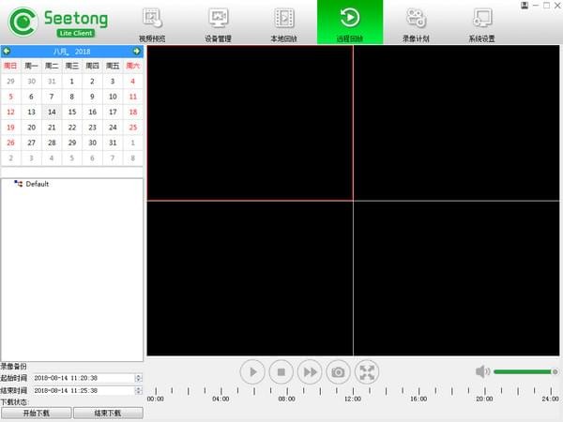The height and width of the screenshot is (422, 563).
Task: Stop the video playback
Action: (281, 372)
